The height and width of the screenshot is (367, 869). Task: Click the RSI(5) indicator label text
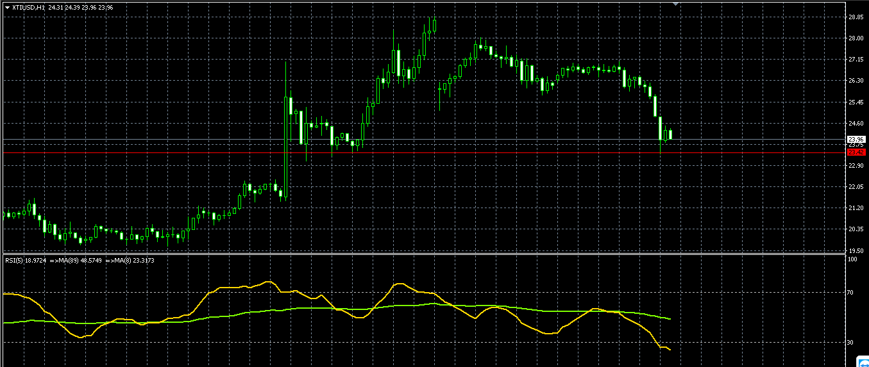tap(17, 260)
